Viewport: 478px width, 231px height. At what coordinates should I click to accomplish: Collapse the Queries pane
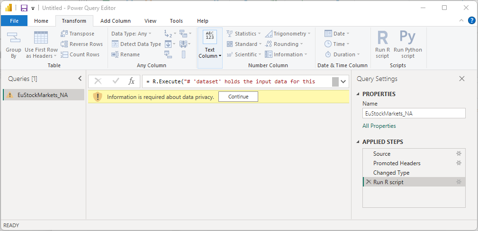tap(80, 78)
